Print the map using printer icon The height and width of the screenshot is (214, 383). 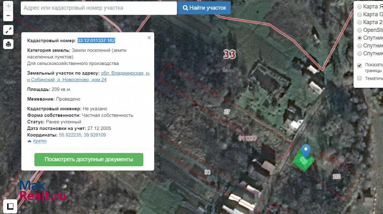(x=8, y=44)
